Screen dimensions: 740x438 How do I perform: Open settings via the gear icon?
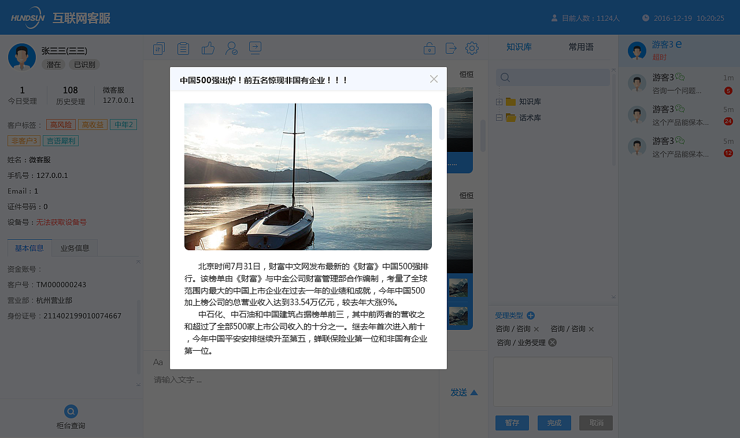click(472, 49)
